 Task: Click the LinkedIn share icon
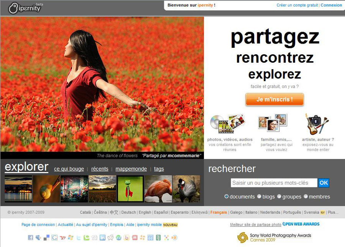pyautogui.click(x=102, y=237)
